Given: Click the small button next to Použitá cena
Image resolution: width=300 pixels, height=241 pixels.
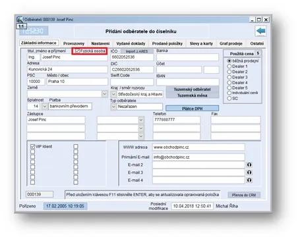Looking at the screenshot, I should click(x=258, y=53).
